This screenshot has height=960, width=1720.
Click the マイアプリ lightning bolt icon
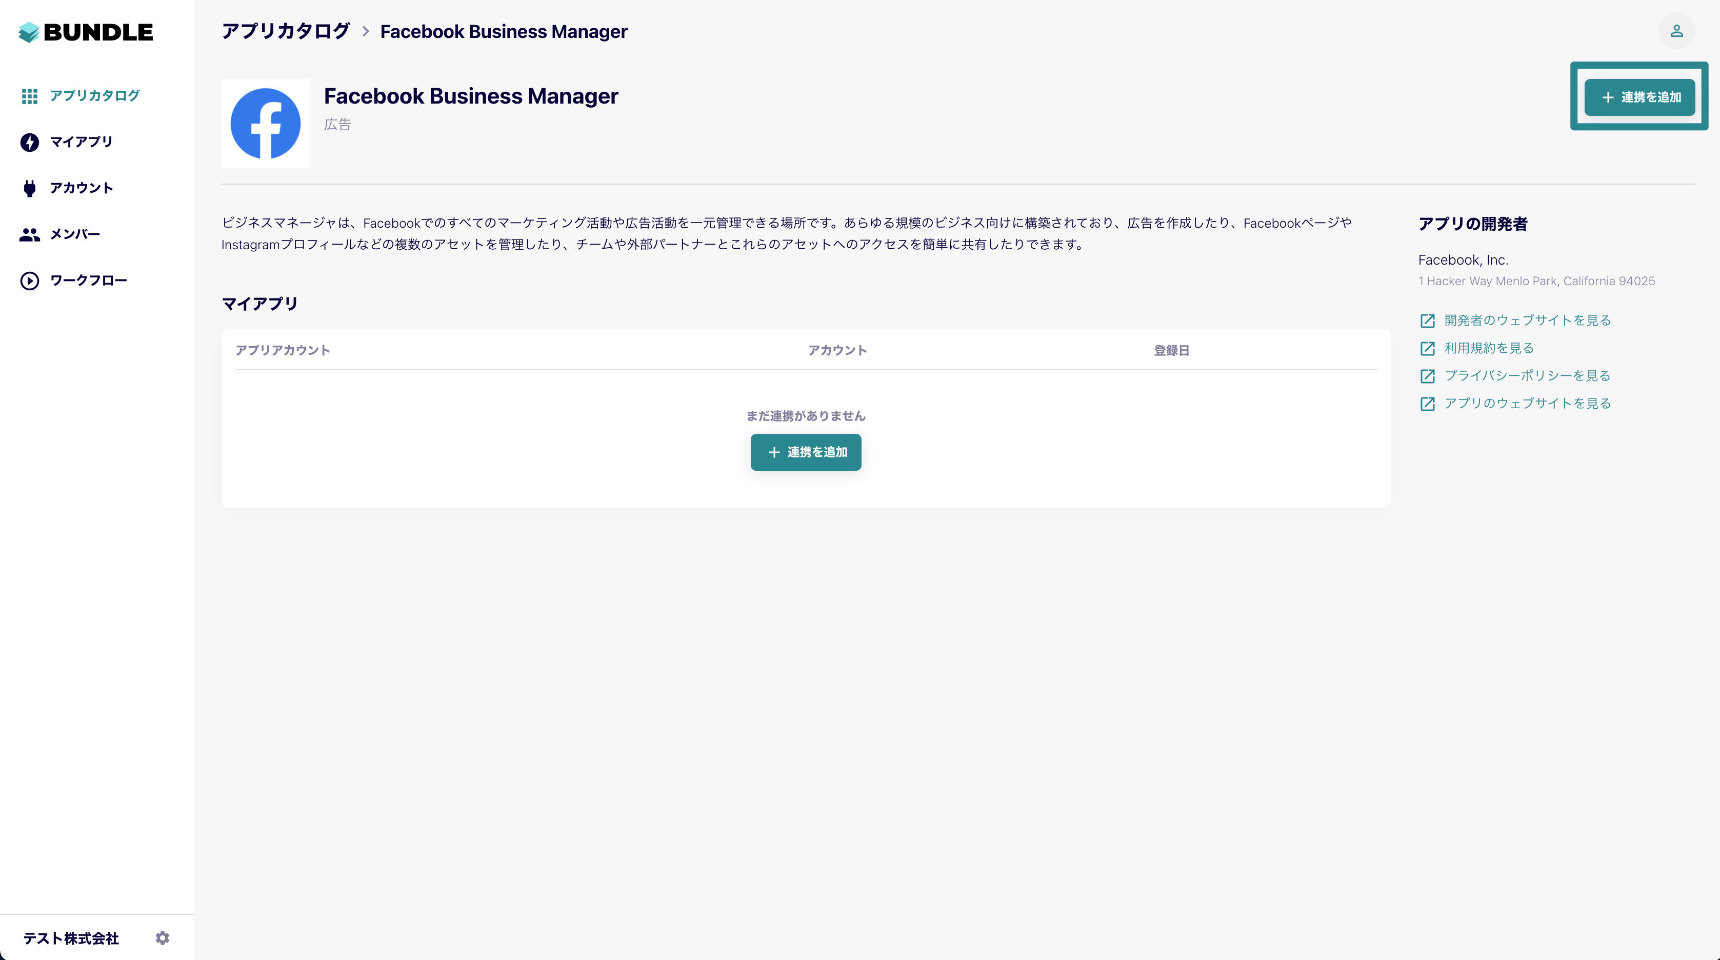point(29,142)
